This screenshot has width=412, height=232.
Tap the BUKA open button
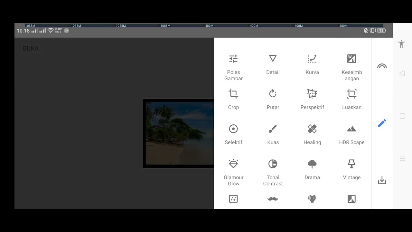[31, 48]
